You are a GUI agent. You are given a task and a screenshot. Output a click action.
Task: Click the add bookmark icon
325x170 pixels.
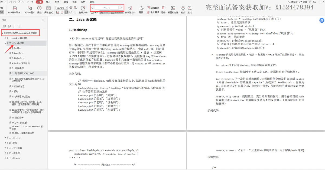(14, 26)
